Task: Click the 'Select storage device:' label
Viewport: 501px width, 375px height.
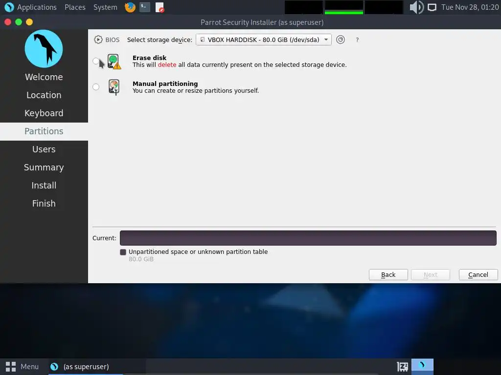Action: 160,40
